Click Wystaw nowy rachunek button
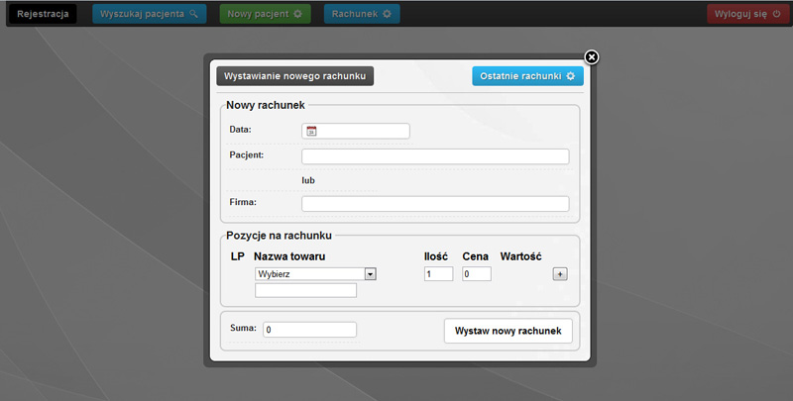Image resolution: width=793 pixels, height=401 pixels. click(509, 331)
